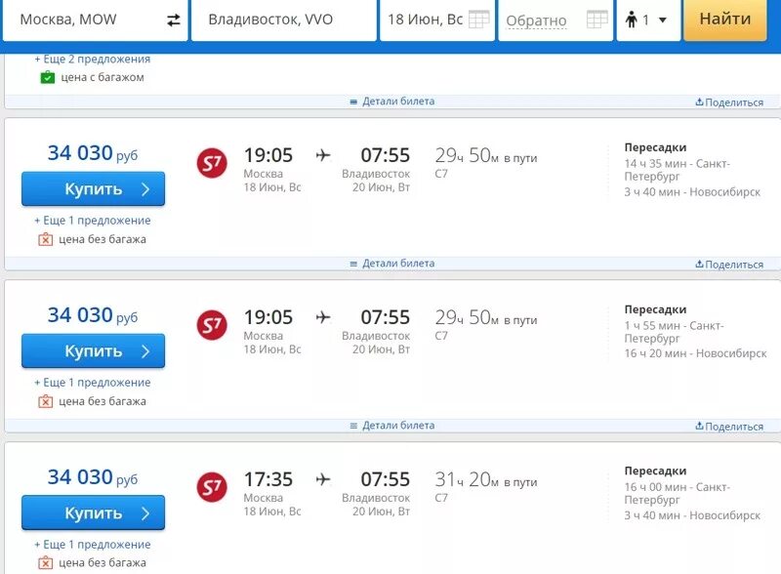This screenshot has height=574, width=781.
Task: Click airplane icon in second 19:05 flight
Action: (x=324, y=317)
